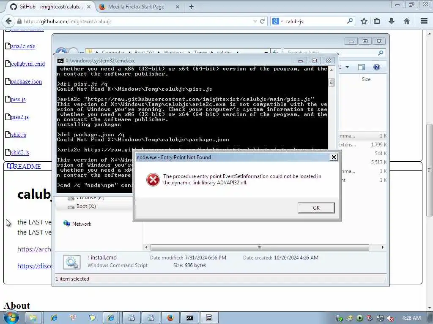
Task: Open the Explorer view options dropdown arrow
Action: [347, 67]
